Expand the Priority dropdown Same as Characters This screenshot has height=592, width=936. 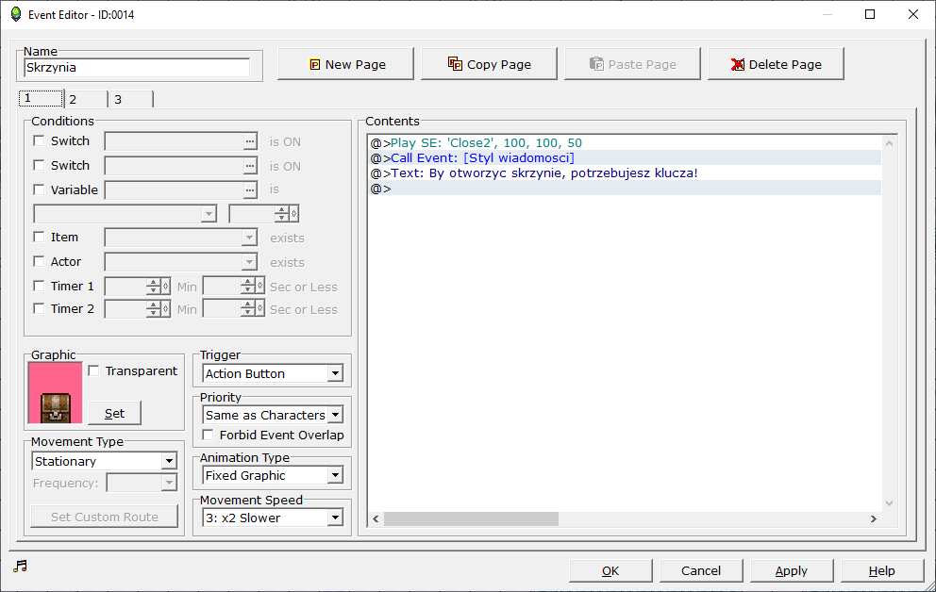click(273, 415)
